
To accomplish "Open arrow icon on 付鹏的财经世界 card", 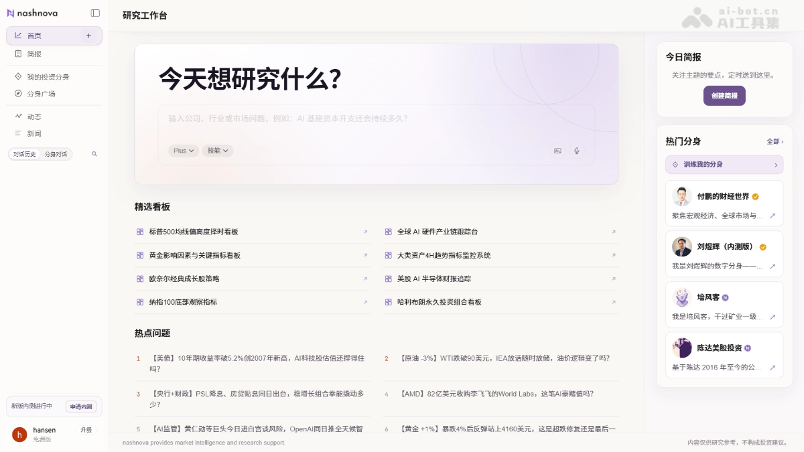I will coord(773,216).
